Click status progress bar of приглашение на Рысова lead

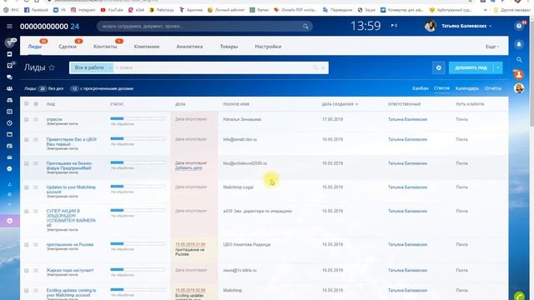[138, 243]
